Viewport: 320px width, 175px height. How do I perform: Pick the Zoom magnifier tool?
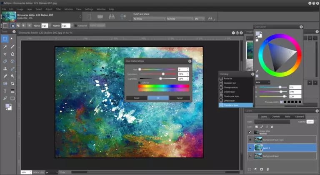point(13,83)
